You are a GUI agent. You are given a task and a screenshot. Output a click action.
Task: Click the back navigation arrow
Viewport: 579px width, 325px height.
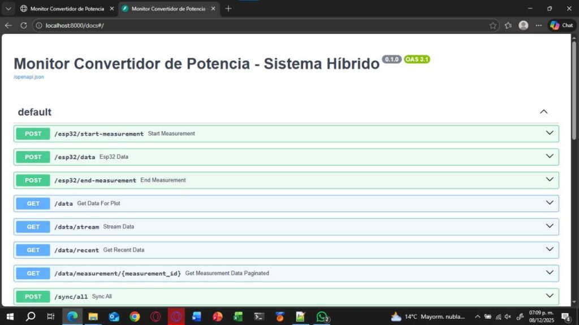point(8,25)
